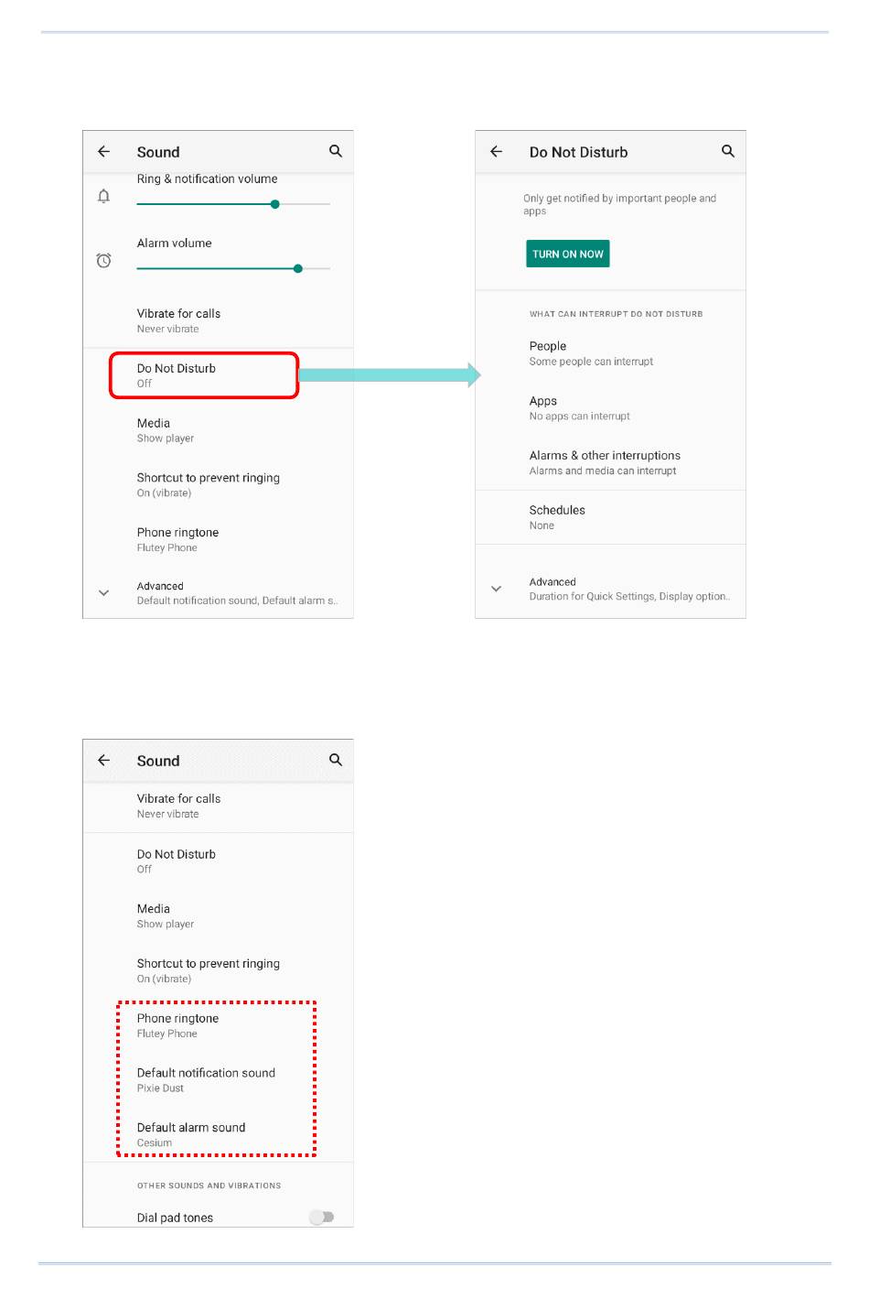
Task: Tap back arrow in lower Sound screen
Action: tap(104, 761)
